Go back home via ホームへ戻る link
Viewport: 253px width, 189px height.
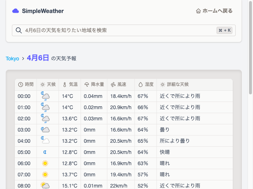pos(214,11)
